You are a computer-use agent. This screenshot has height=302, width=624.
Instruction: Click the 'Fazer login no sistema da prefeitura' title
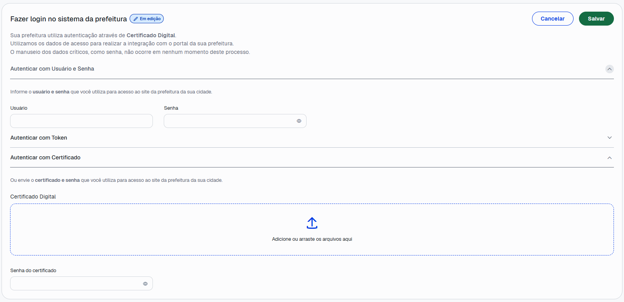click(x=69, y=19)
